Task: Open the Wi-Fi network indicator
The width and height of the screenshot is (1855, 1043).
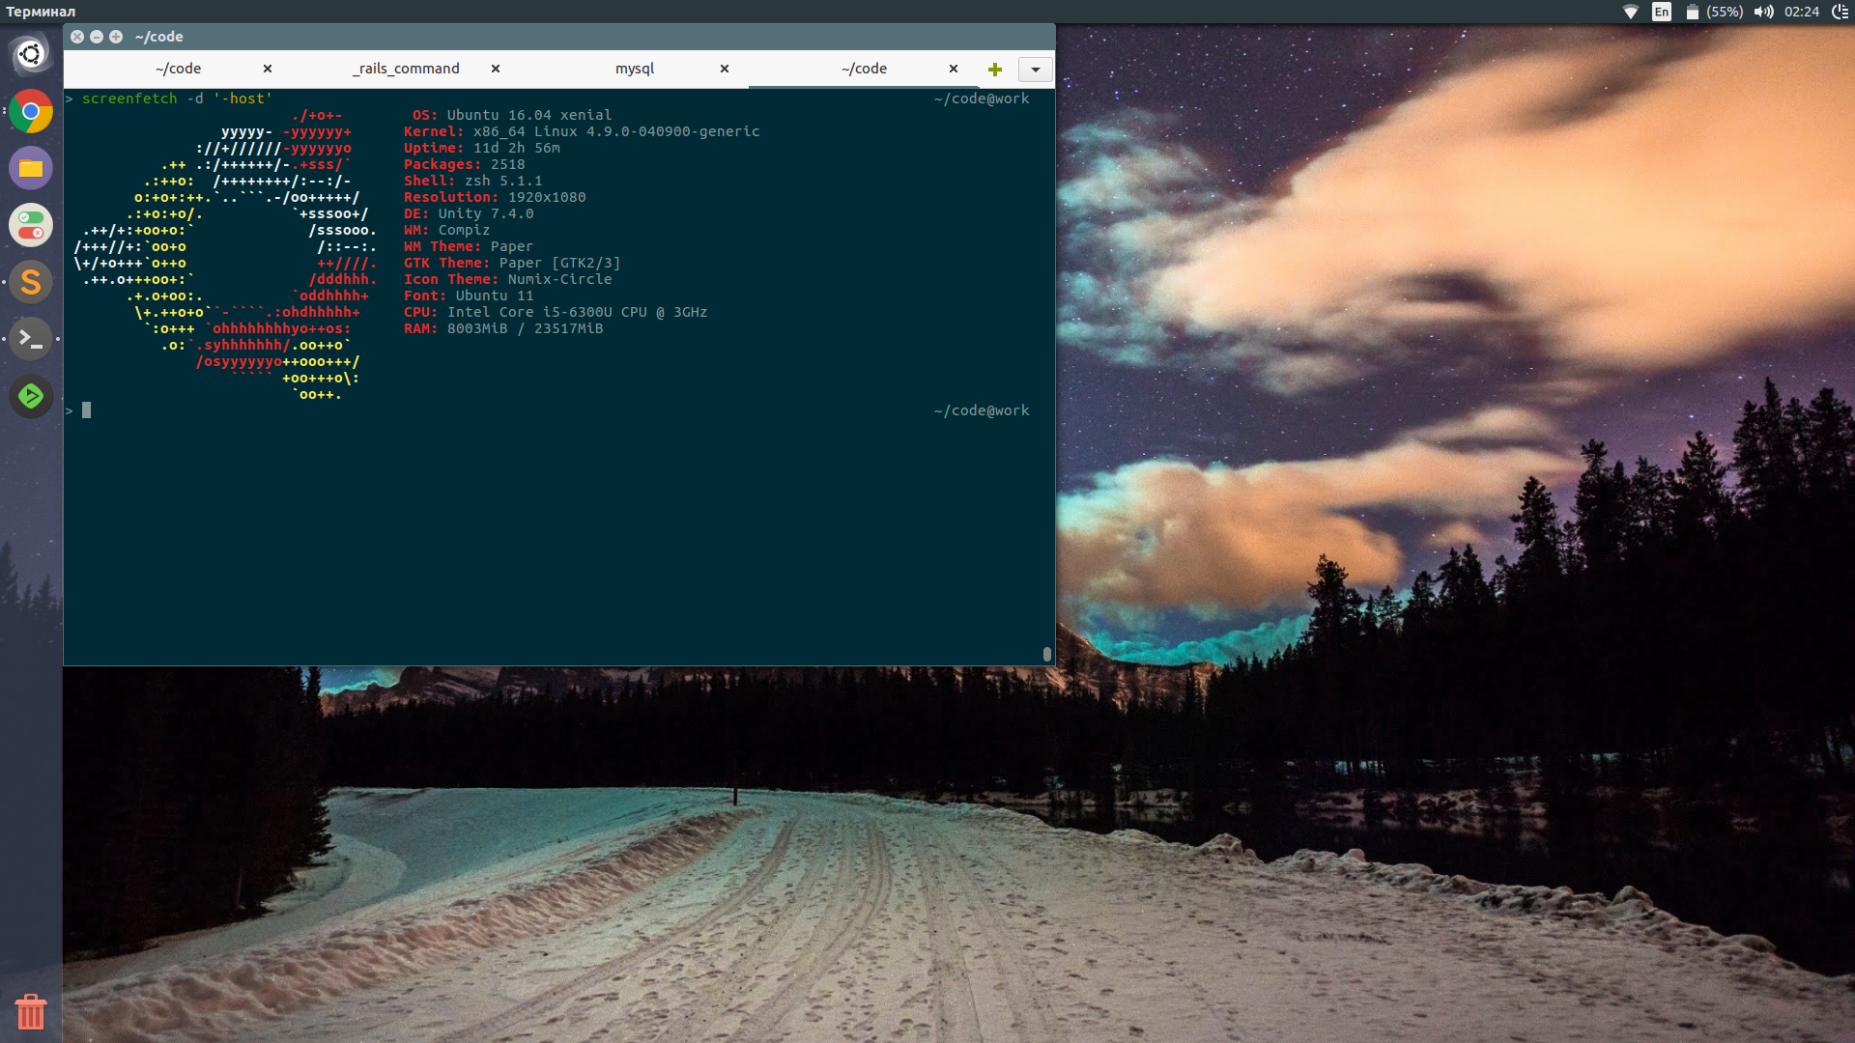Action: [1631, 12]
